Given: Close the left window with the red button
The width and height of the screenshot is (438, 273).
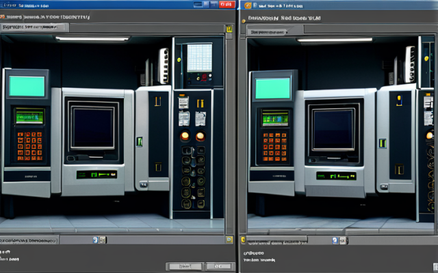Looking at the screenshot, I should click(227, 4).
